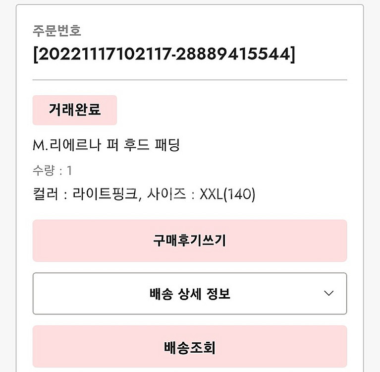Click the 수량 : 1 quantity text

(x=52, y=171)
